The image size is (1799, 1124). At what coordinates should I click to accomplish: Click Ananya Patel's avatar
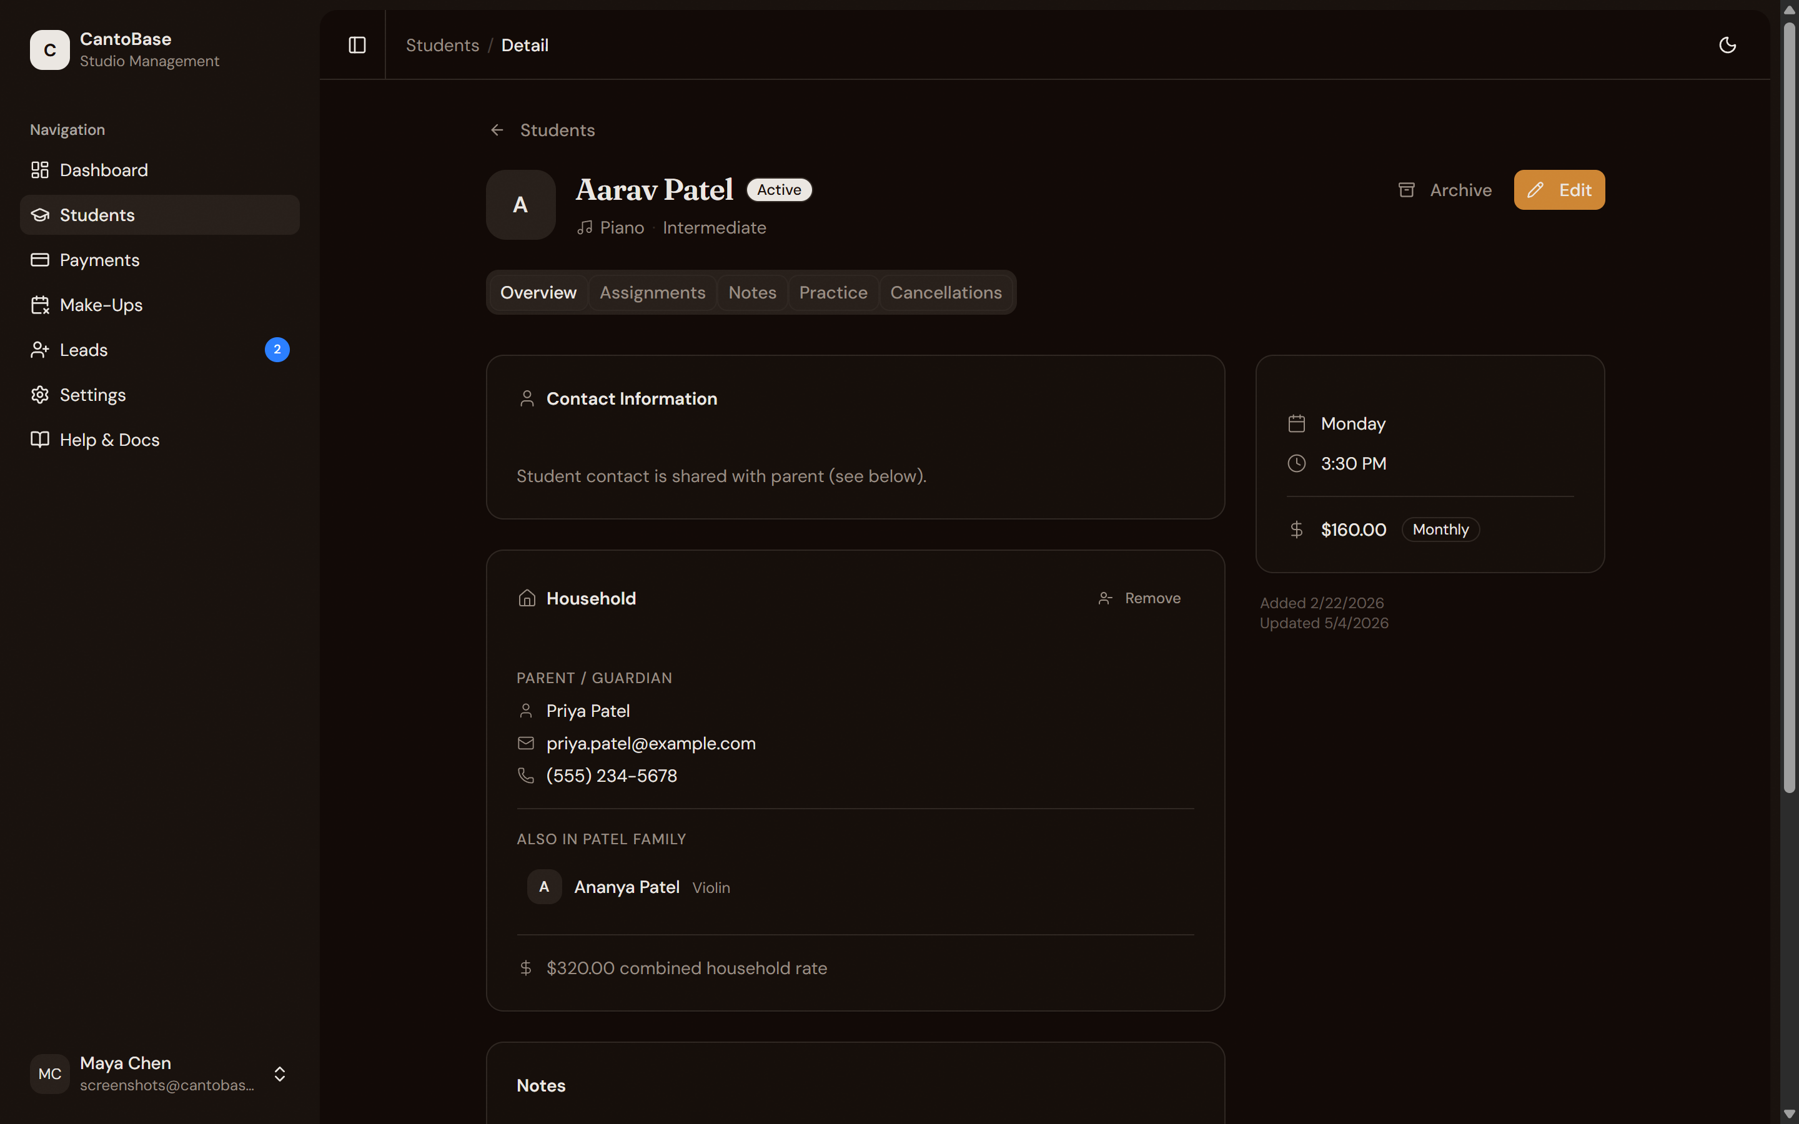(544, 887)
